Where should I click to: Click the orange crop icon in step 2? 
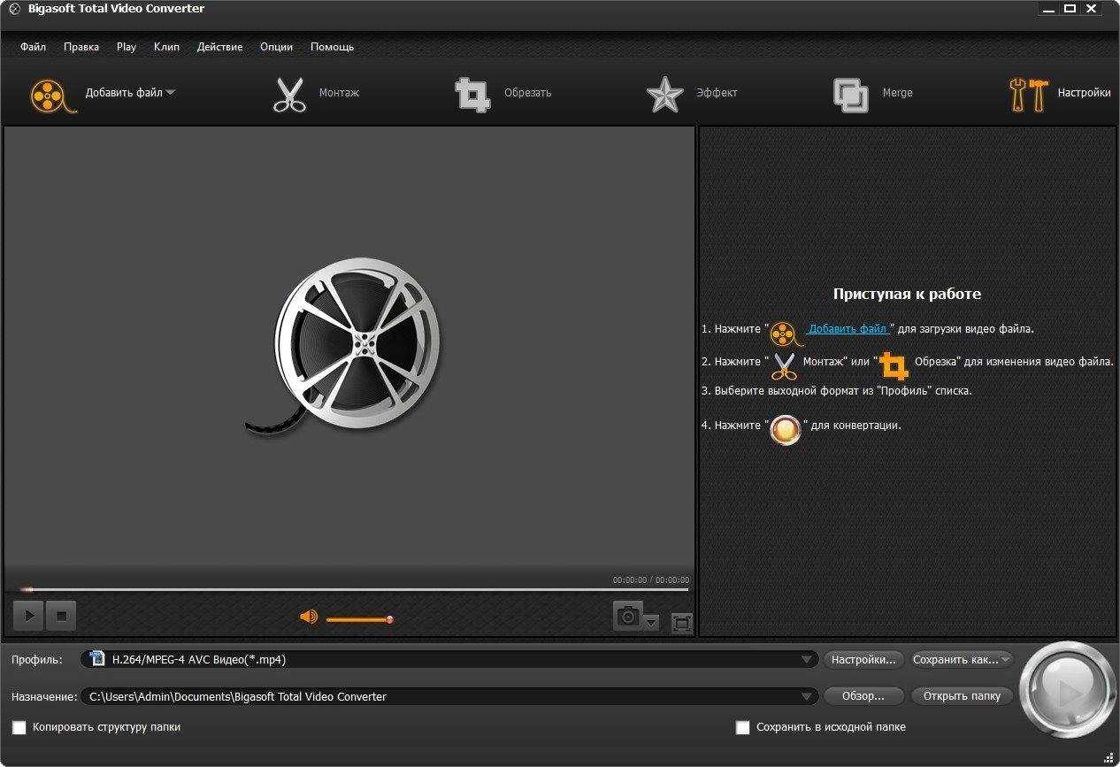894,364
